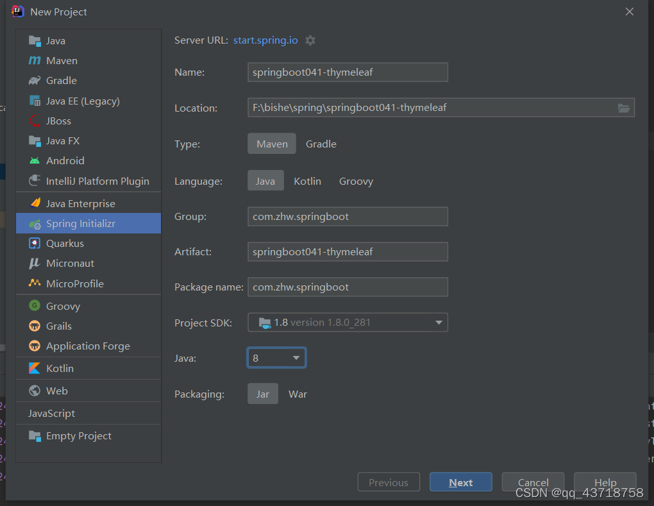Click the Groovy green circle icon

35,305
